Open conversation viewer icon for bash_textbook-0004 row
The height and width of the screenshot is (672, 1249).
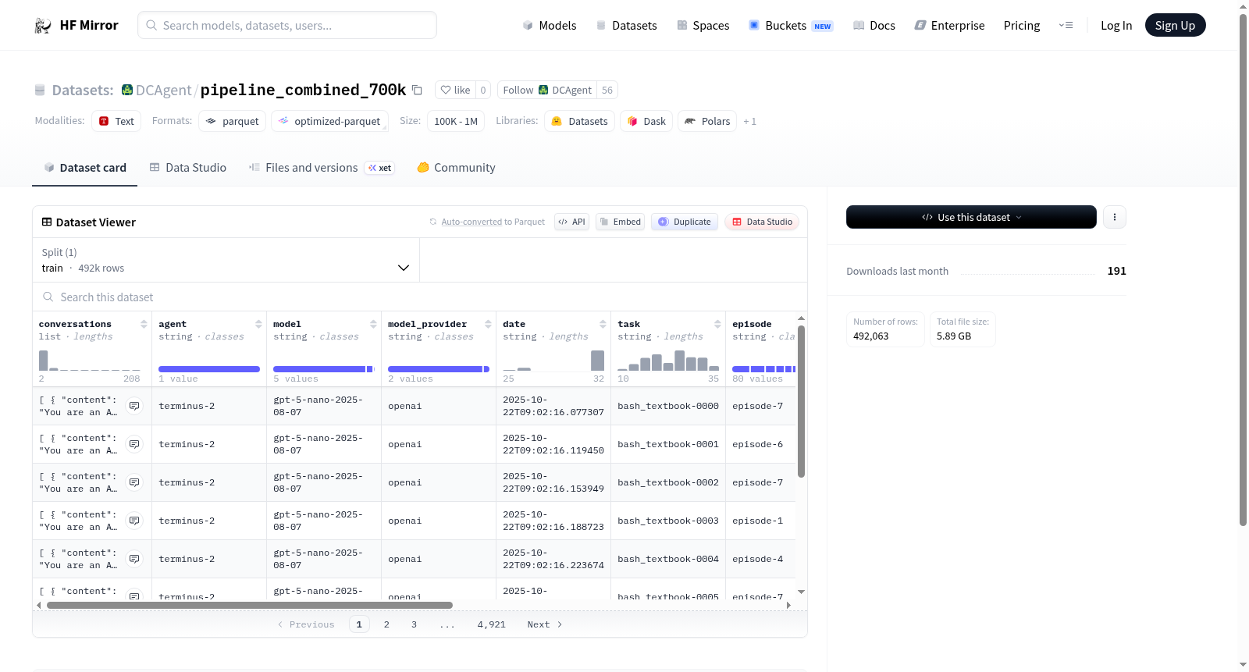click(x=134, y=559)
